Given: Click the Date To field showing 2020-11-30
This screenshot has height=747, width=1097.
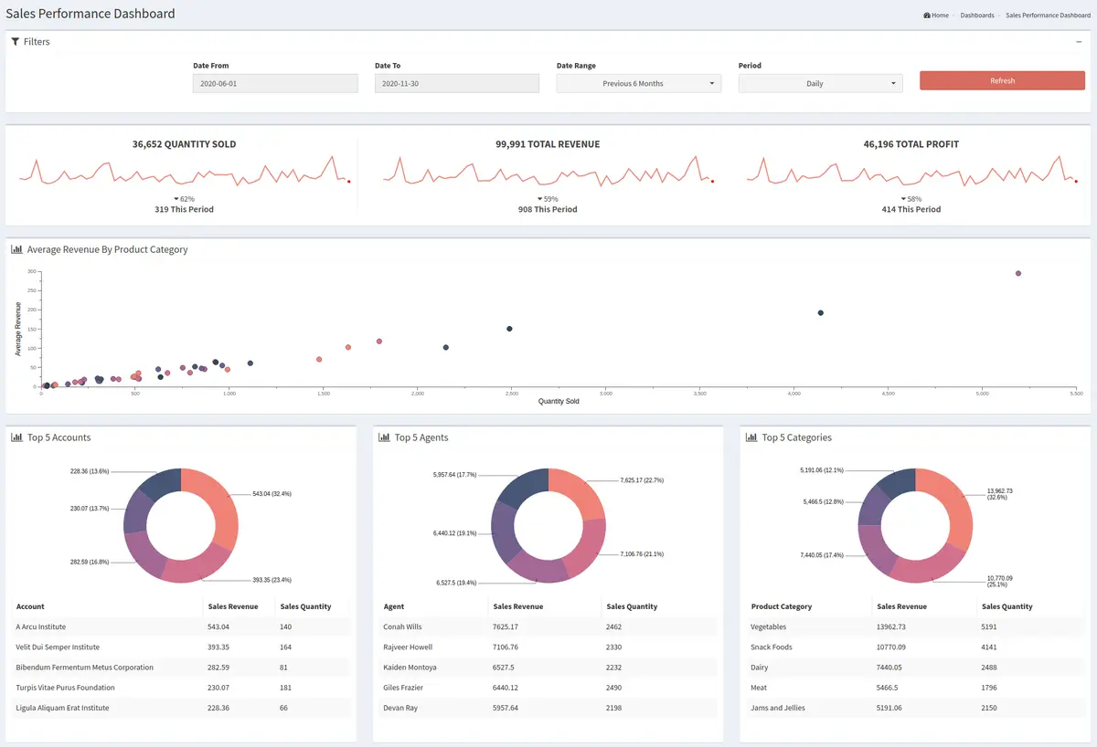Looking at the screenshot, I should 457,83.
